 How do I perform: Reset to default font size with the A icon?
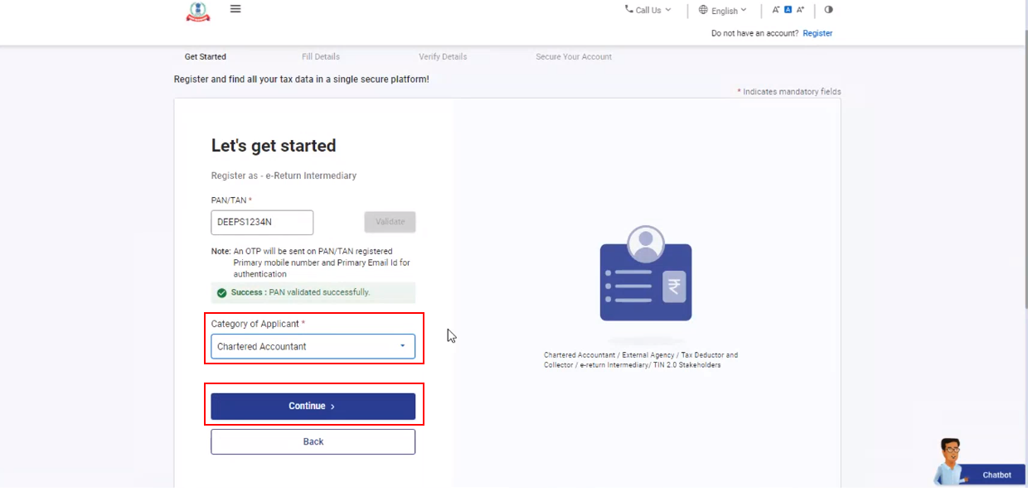[x=788, y=10]
